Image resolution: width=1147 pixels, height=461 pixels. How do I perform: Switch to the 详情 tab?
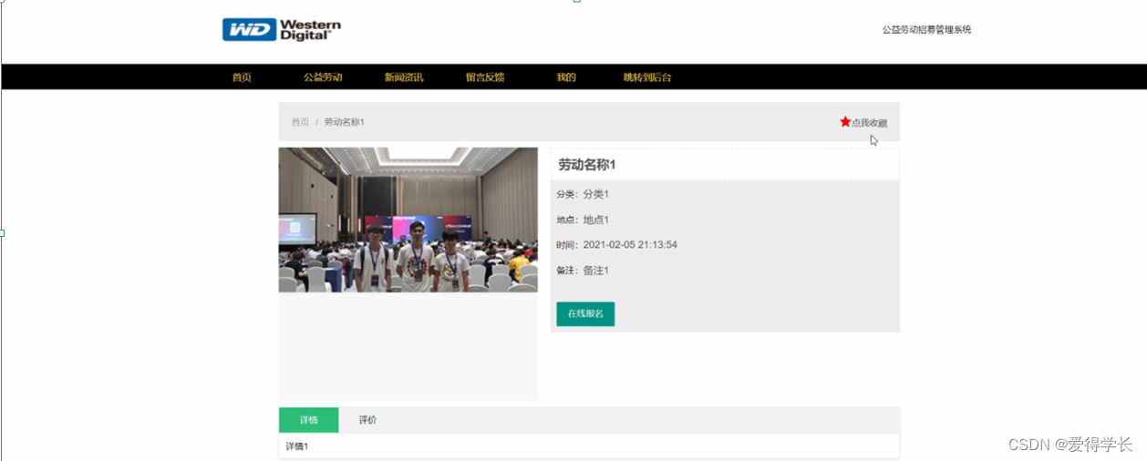309,420
